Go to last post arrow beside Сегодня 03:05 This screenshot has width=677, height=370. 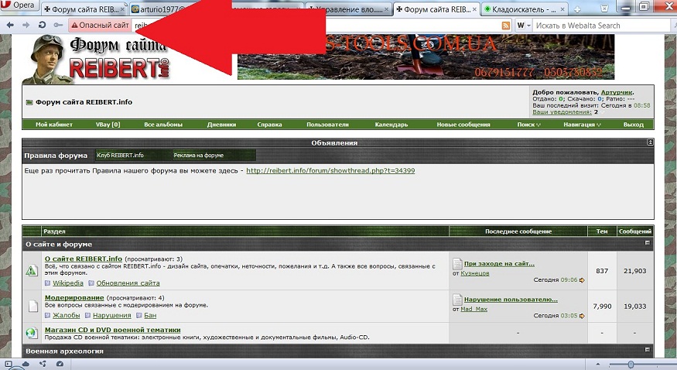[582, 316]
